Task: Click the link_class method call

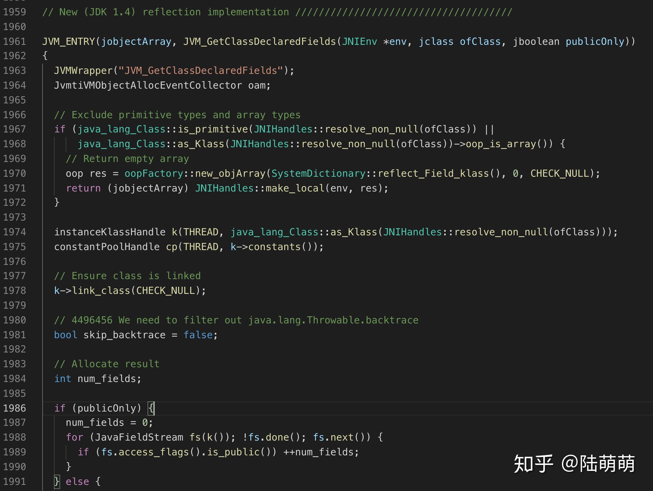Action: [101, 290]
